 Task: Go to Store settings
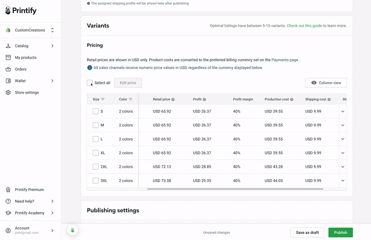point(27,93)
